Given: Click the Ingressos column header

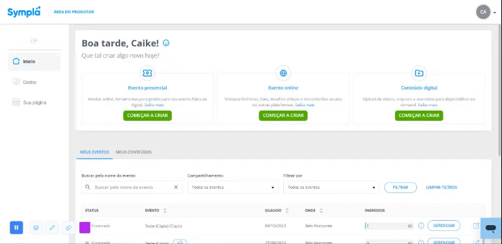Looking at the screenshot, I should (x=375, y=211).
